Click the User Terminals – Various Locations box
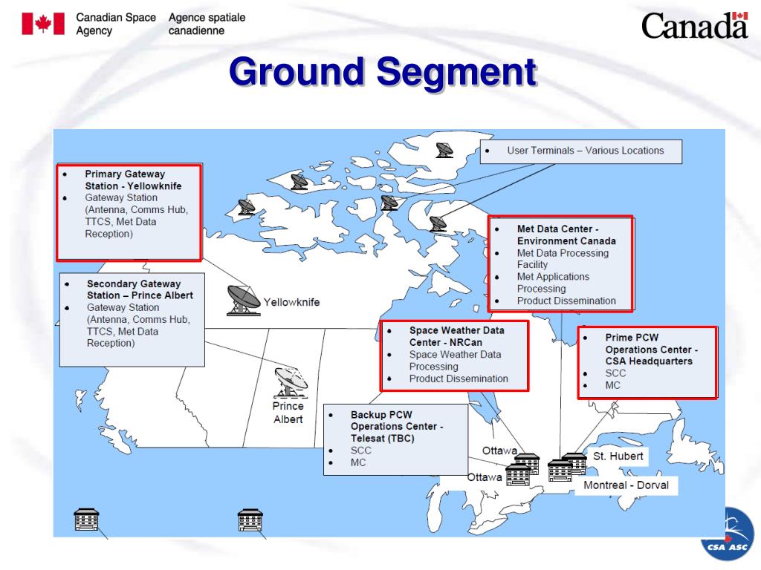 [x=581, y=151]
